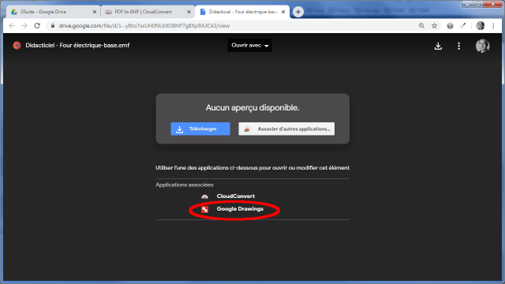Click Associer d'autres applications button

pyautogui.click(x=286, y=129)
